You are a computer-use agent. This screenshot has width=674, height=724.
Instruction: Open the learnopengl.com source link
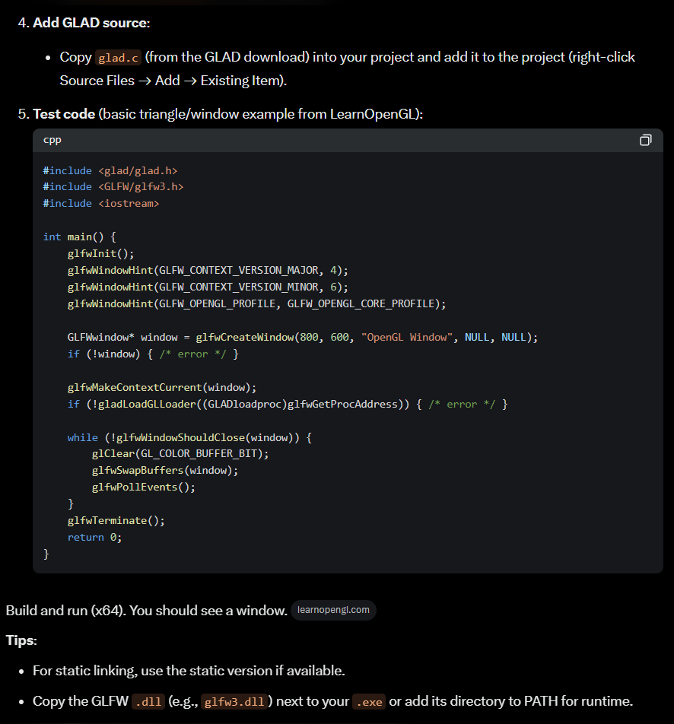click(333, 610)
